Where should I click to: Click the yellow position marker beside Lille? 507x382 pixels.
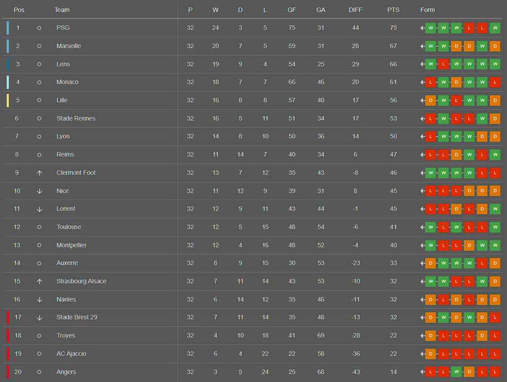[x=8, y=100]
